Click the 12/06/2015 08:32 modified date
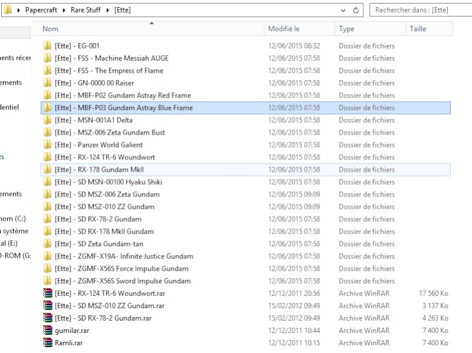 tap(294, 46)
